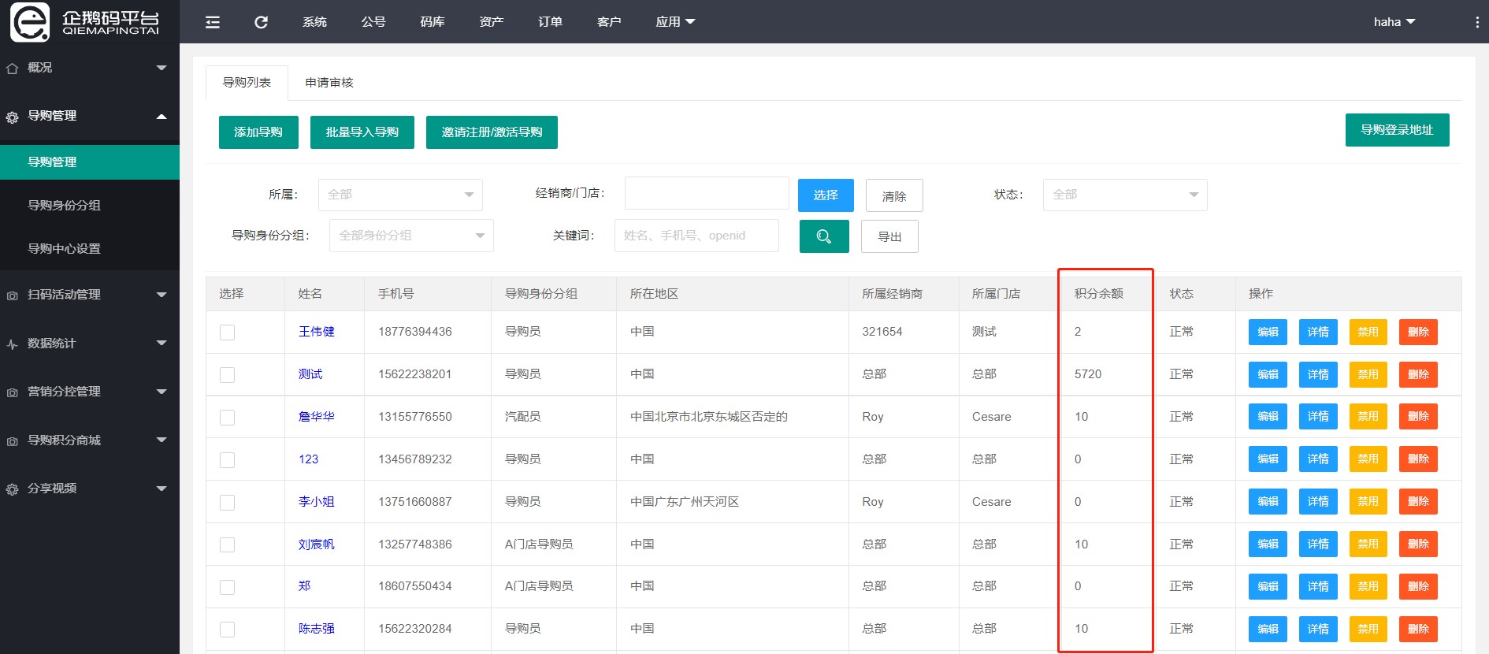Click the refresh page icon
Viewport: 1489px width, 654px height.
(x=262, y=22)
